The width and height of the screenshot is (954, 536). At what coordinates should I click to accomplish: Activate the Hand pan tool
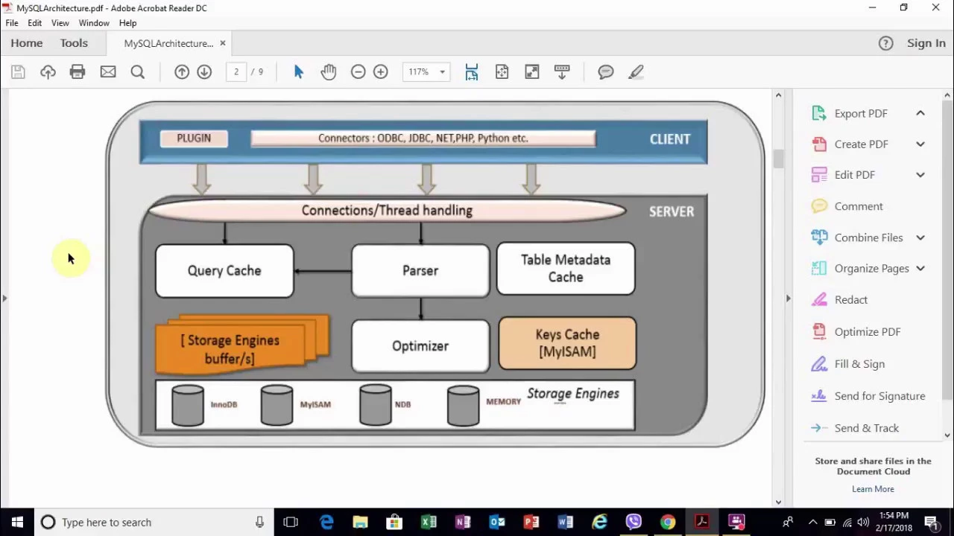click(x=329, y=72)
